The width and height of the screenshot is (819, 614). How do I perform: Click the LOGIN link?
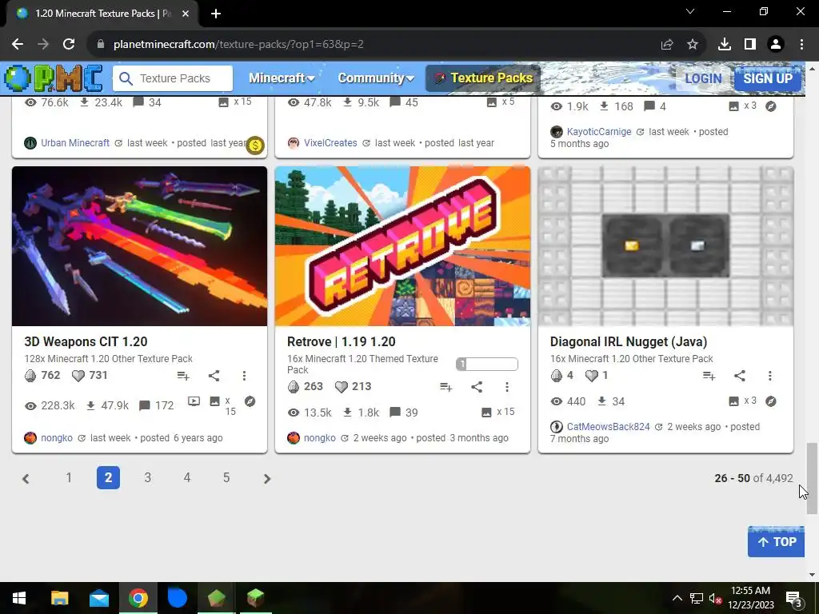pos(703,78)
